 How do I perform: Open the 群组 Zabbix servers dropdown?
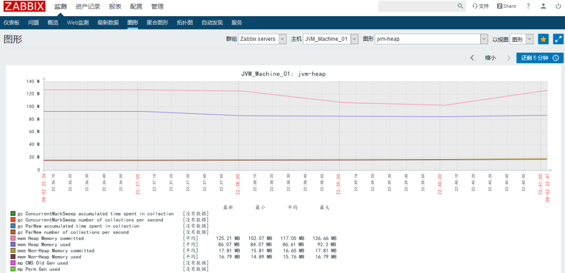click(262, 39)
